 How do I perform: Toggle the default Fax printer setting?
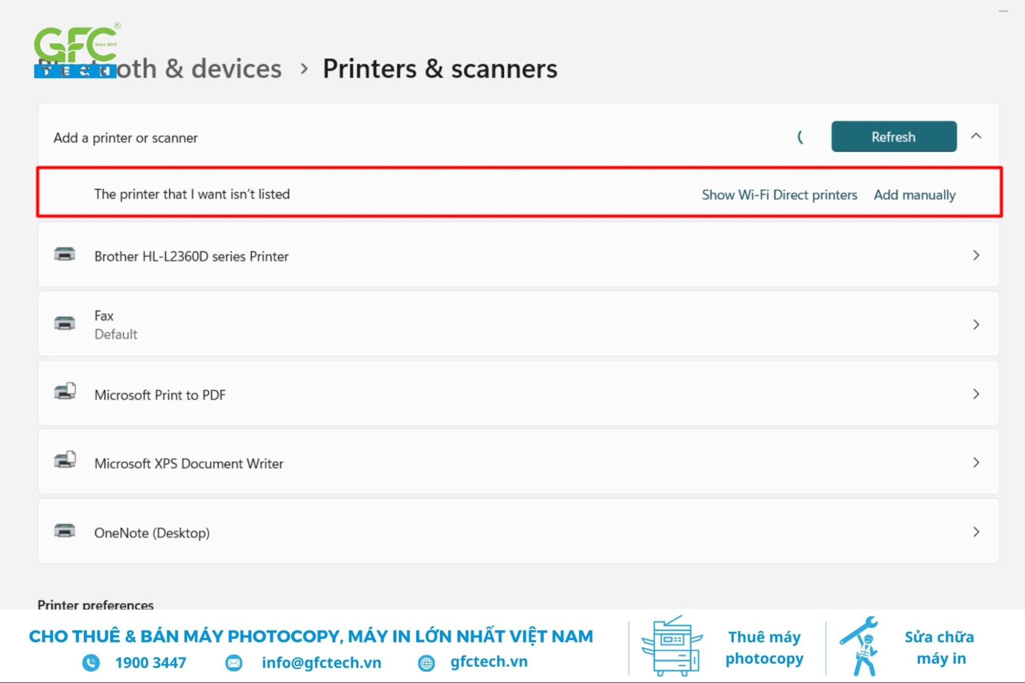pyautogui.click(x=518, y=324)
